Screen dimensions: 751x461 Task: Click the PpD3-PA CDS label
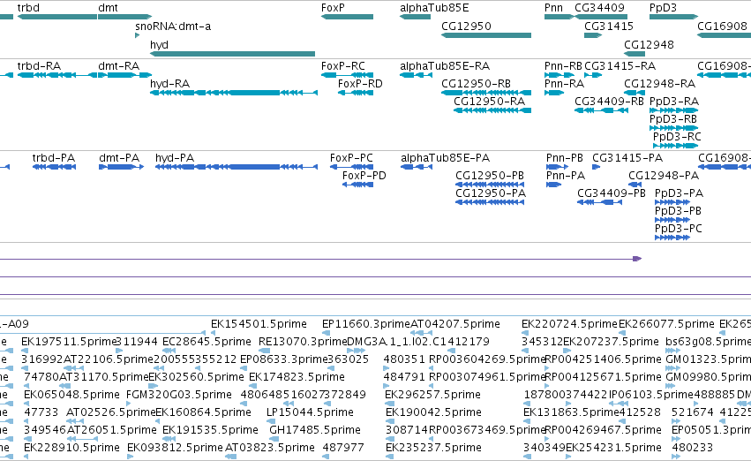pyautogui.click(x=680, y=193)
